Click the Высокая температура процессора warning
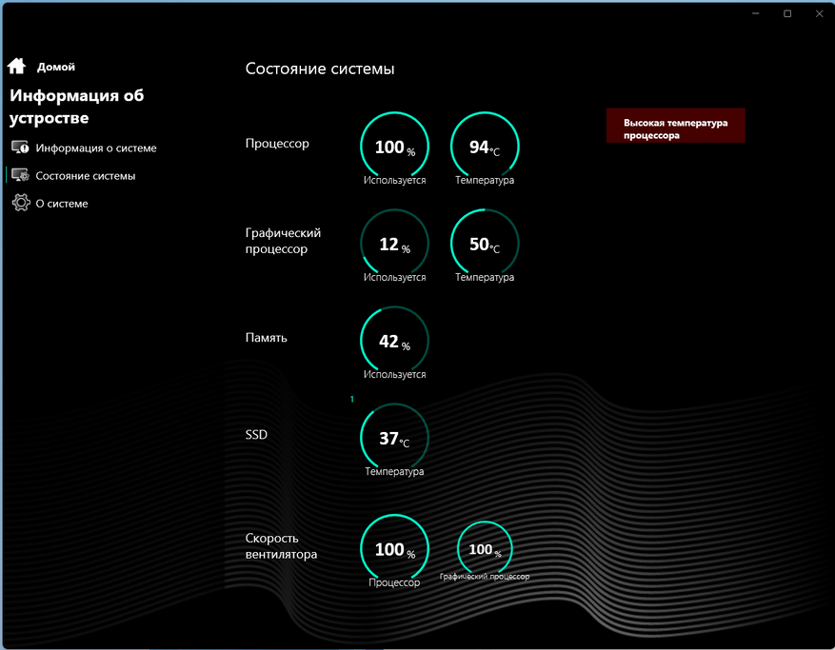Screen dimensions: 835x650 point(675,126)
